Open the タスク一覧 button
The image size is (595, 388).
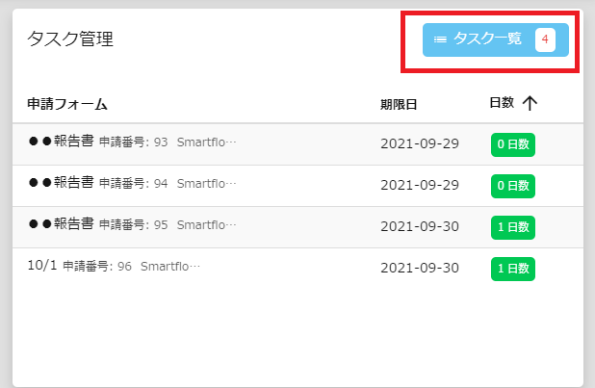point(496,39)
